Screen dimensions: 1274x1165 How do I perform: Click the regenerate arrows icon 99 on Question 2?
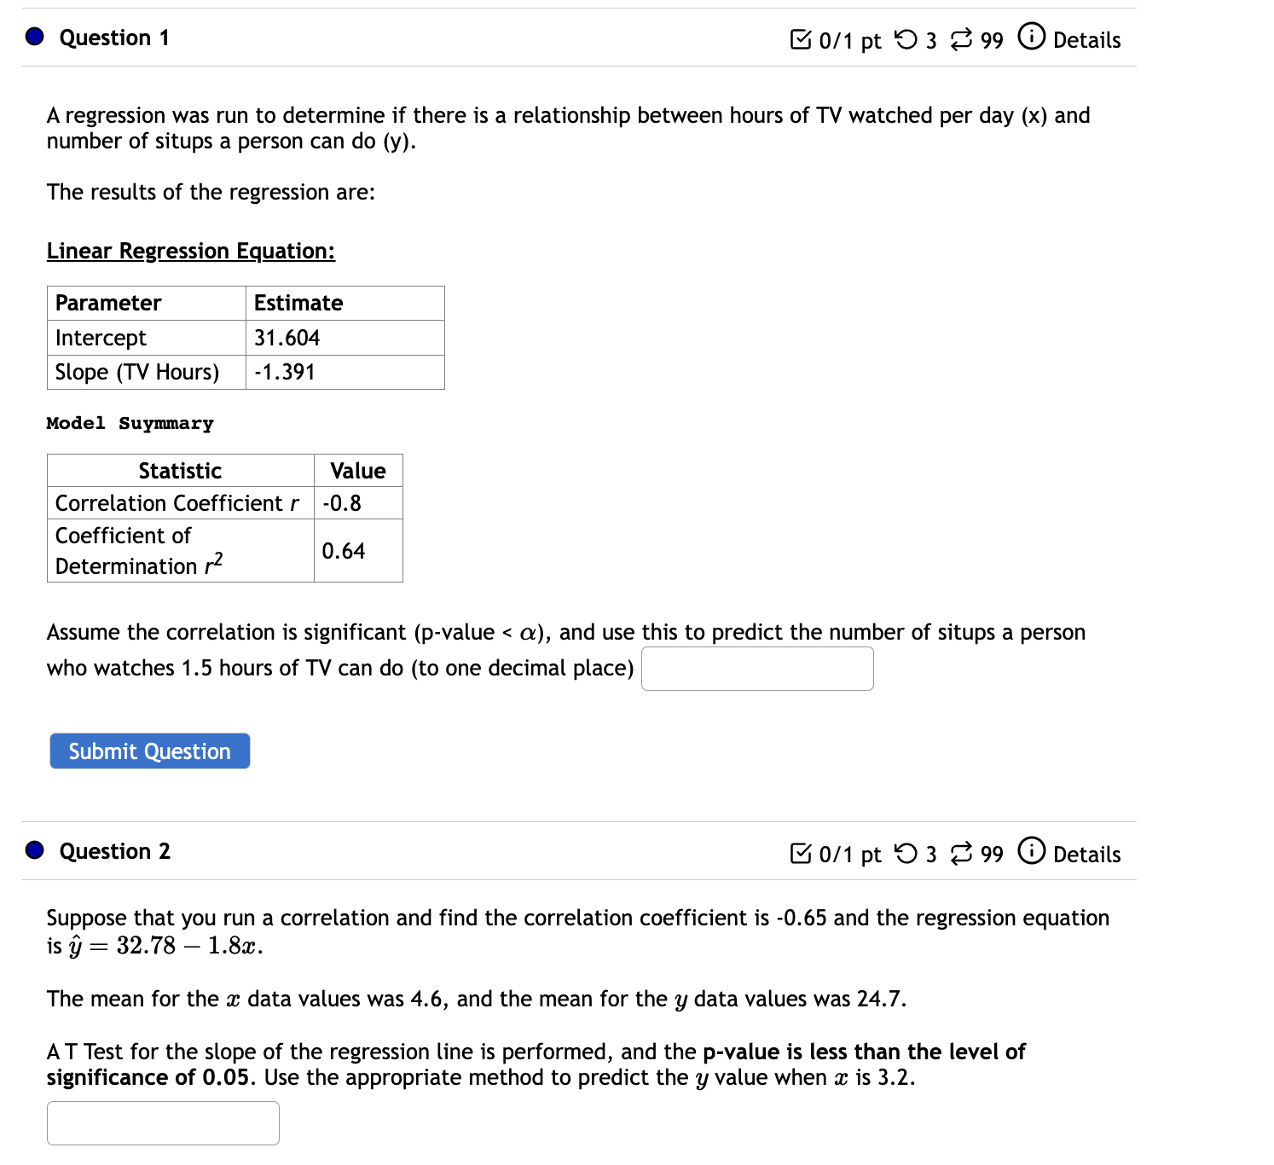964,854
